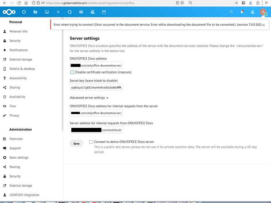Image resolution: width=271 pixels, height=203 pixels.
Task: Open the Dashboard app icon
Action: [24, 12]
